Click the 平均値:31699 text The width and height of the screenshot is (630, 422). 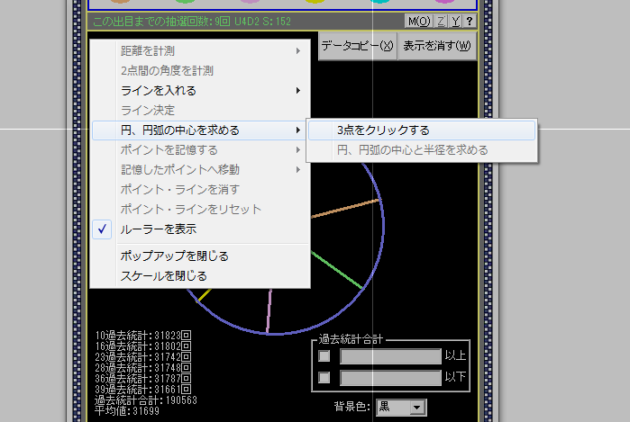point(127,411)
